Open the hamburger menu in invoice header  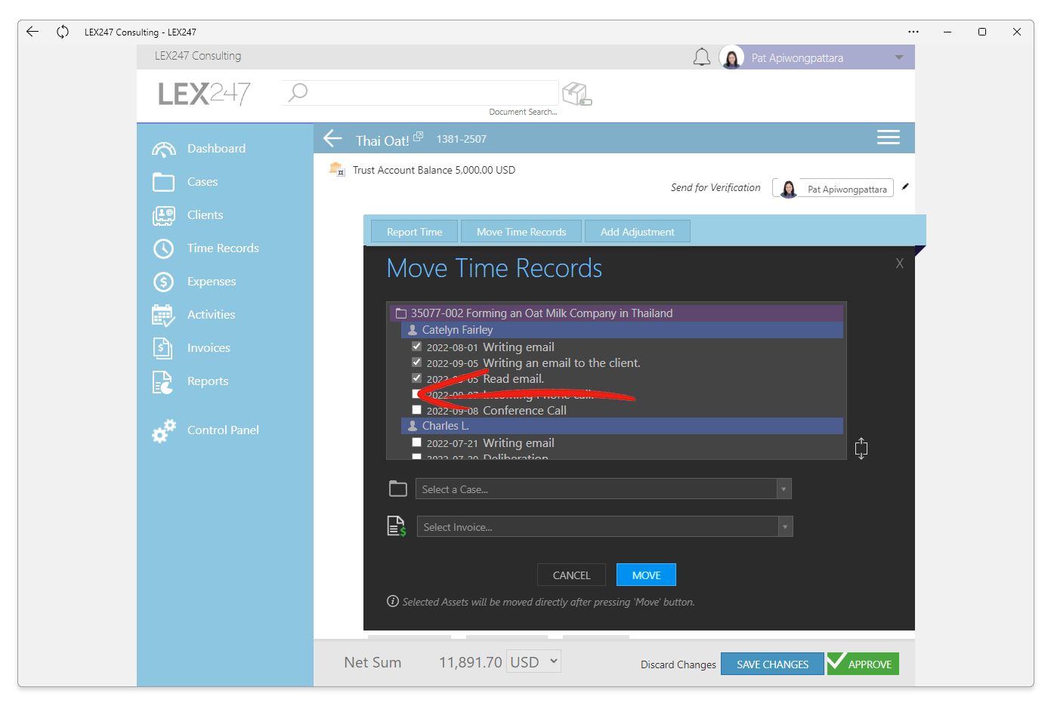click(889, 137)
